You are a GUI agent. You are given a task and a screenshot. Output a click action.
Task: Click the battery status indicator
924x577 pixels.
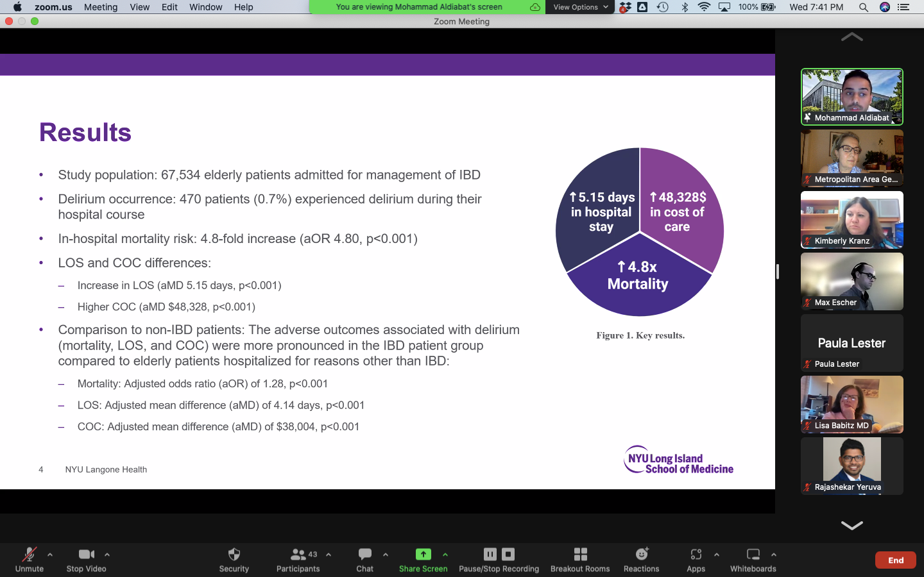pyautogui.click(x=757, y=7)
